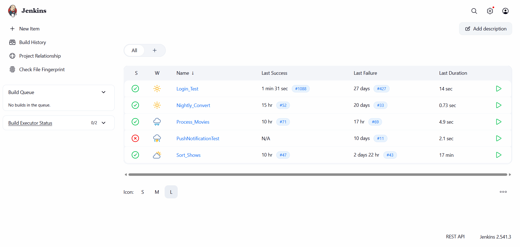Click Sort_Shows partly cloudy weather icon
Viewport: 520px width, 247px height.
pyautogui.click(x=157, y=155)
